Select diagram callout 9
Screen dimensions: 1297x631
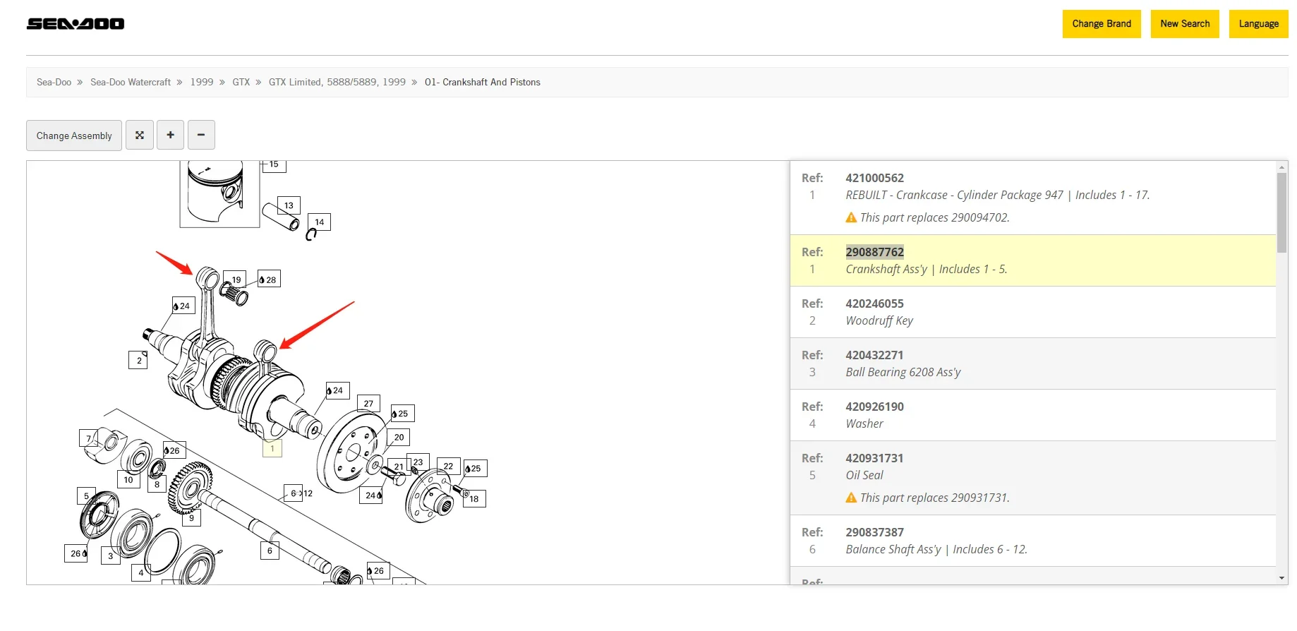pyautogui.click(x=191, y=517)
